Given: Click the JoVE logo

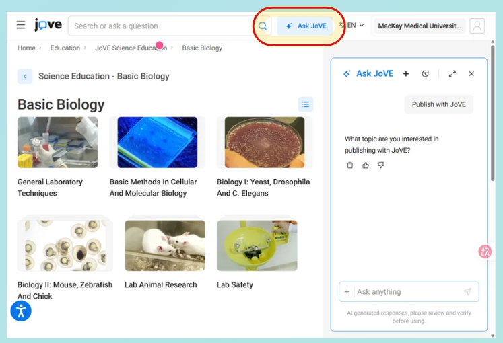Looking at the screenshot, I should tap(48, 24).
